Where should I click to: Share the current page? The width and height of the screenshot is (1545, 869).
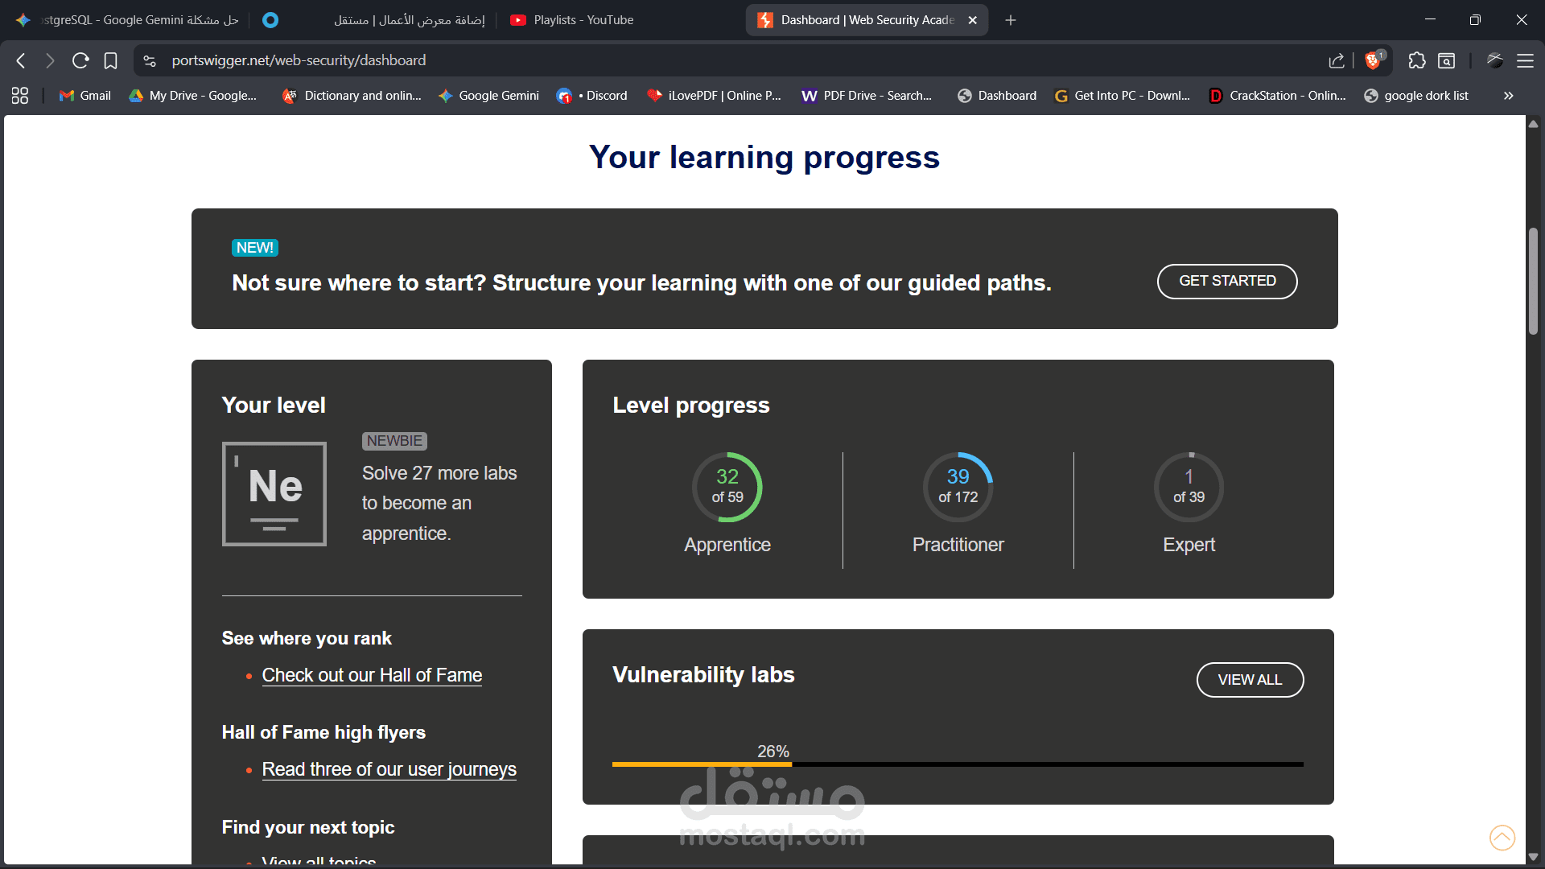point(1337,60)
